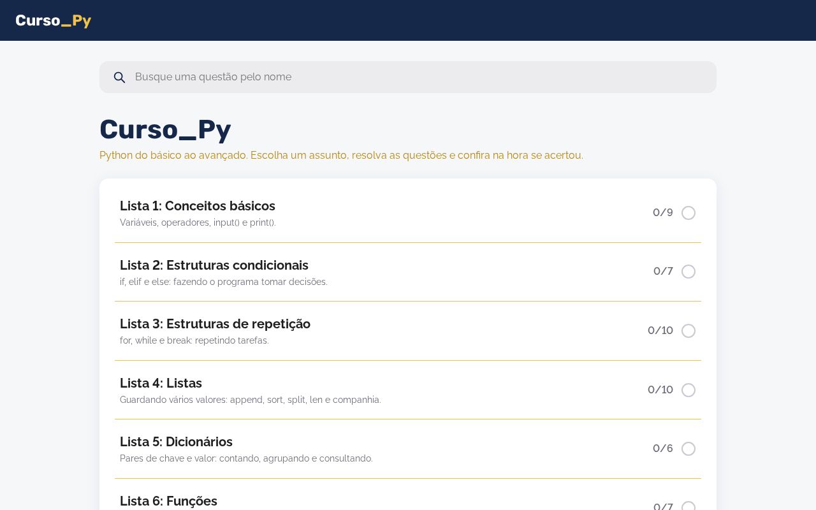This screenshot has height=510, width=816.
Task: Toggle the Lista 2 completion circle
Action: click(x=688, y=272)
